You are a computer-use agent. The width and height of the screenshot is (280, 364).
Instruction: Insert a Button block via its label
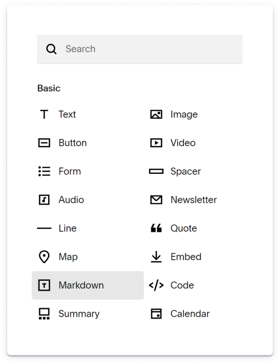click(x=73, y=143)
